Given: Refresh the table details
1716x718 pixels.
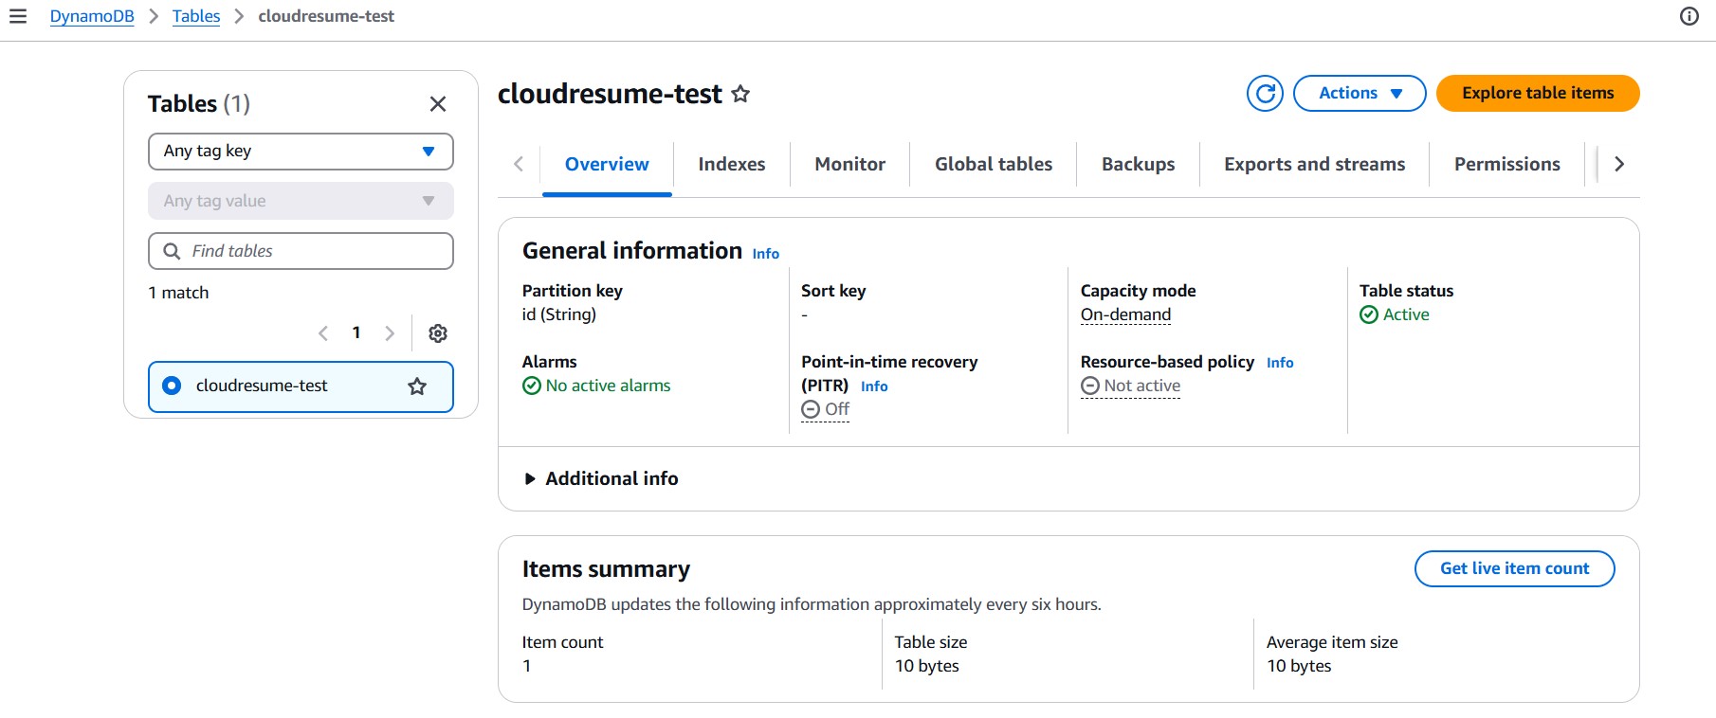Looking at the screenshot, I should [1265, 94].
